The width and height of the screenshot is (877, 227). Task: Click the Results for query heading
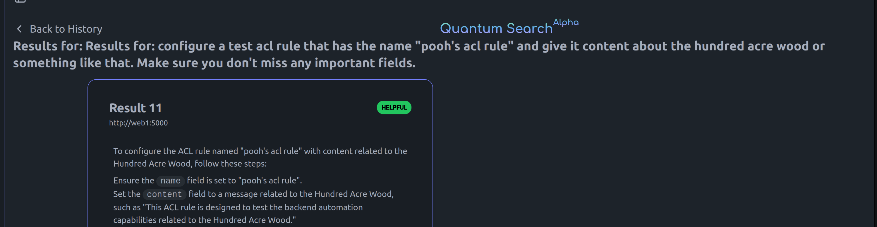[x=419, y=54]
